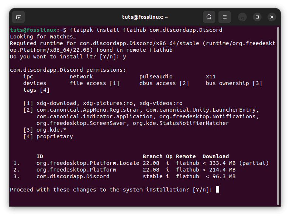The image size is (290, 217).
Task: Click the 'Looking for matches…' line
Action: click(43, 37)
